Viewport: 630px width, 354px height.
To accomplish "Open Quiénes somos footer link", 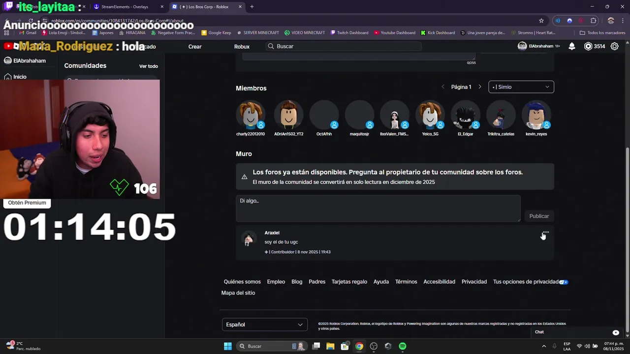I will [242, 282].
